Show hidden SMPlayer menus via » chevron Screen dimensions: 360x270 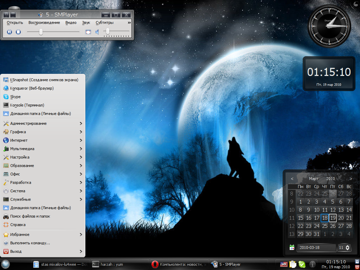129,22
